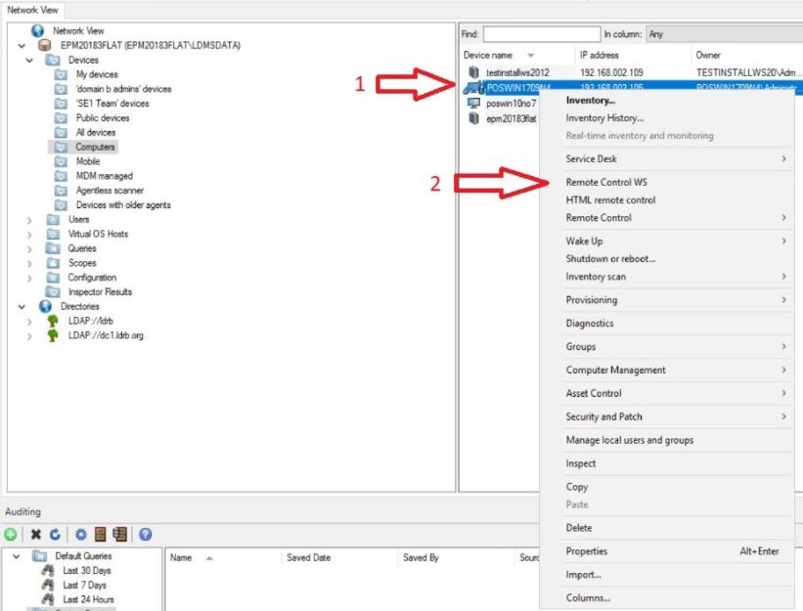Collapse the Default Queries node
This screenshot has width=803, height=611.
point(18,555)
